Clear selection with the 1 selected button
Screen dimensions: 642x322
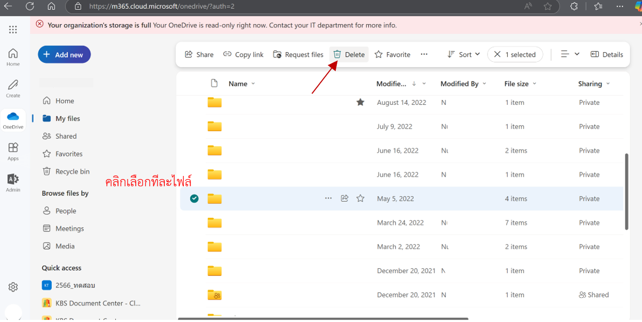[515, 55]
